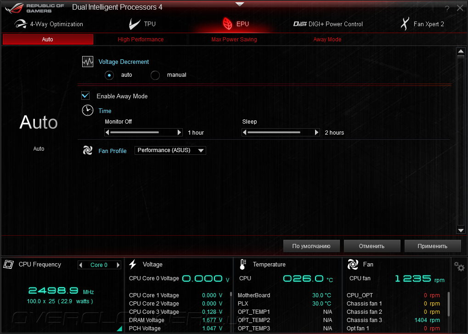The width and height of the screenshot is (468, 334).
Task: Select previous CPU core with left arrow
Action: pyautogui.click(x=80, y=265)
